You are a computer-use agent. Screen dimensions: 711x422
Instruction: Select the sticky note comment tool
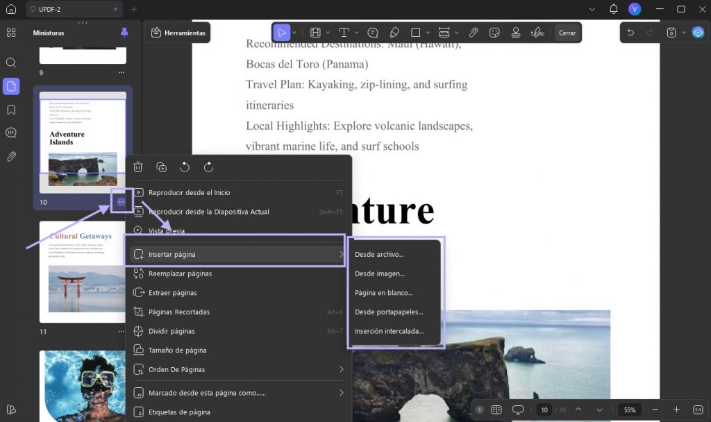click(x=373, y=33)
